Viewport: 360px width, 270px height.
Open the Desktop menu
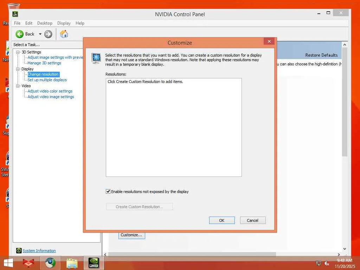coord(45,23)
